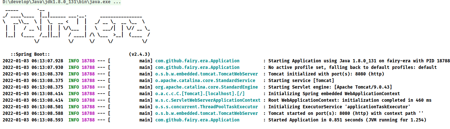Click the 'Starting service [Tomcat]' message
Screen dimensions: 450x129
pyautogui.click(x=301, y=80)
